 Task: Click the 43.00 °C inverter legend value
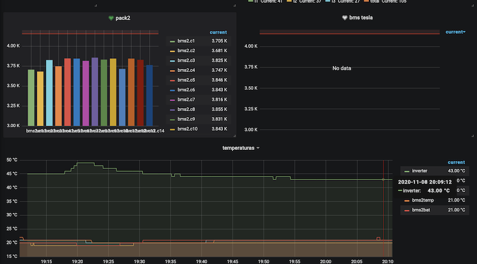click(x=456, y=171)
